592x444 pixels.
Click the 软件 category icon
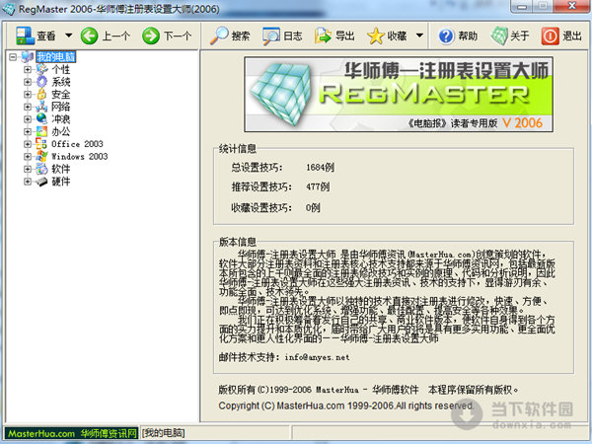[x=41, y=169]
